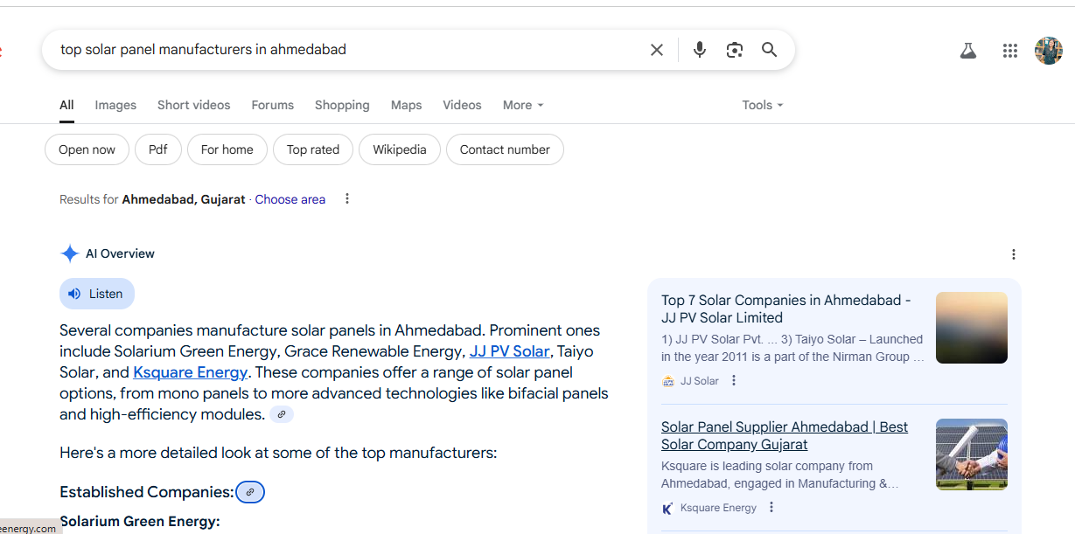
Task: Switch to the All results tab
Action: 66,105
